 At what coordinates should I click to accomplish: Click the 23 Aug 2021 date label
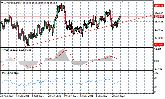pos(7,96)
